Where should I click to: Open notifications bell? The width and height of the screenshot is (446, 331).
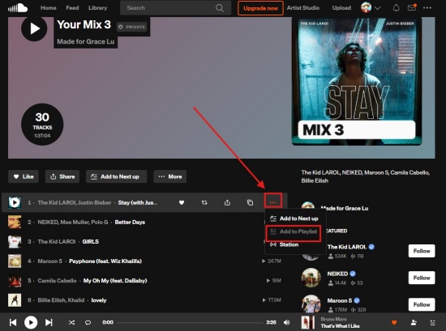[396, 8]
